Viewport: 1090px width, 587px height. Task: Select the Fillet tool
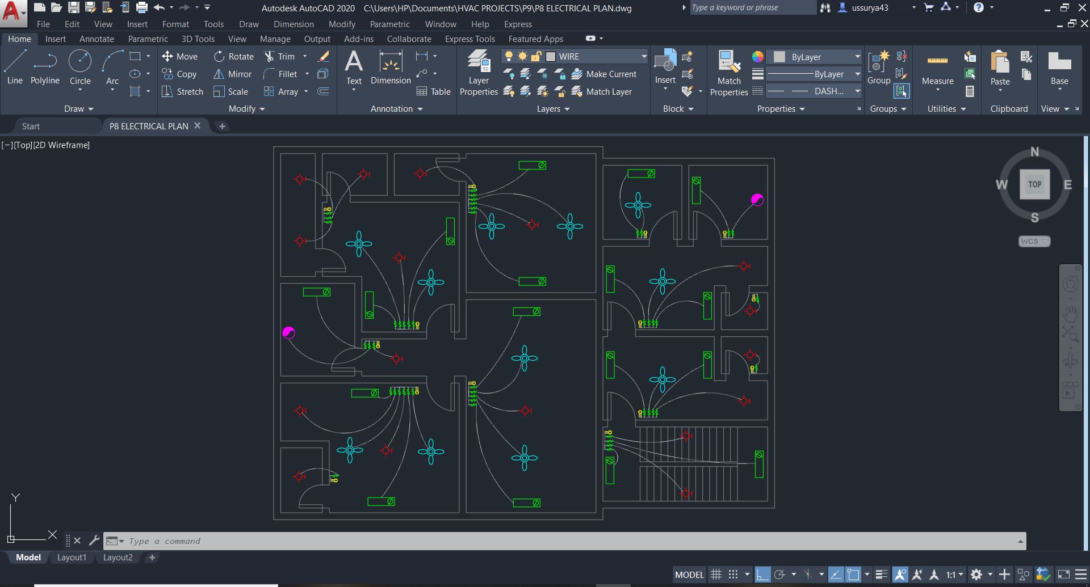[x=281, y=74]
